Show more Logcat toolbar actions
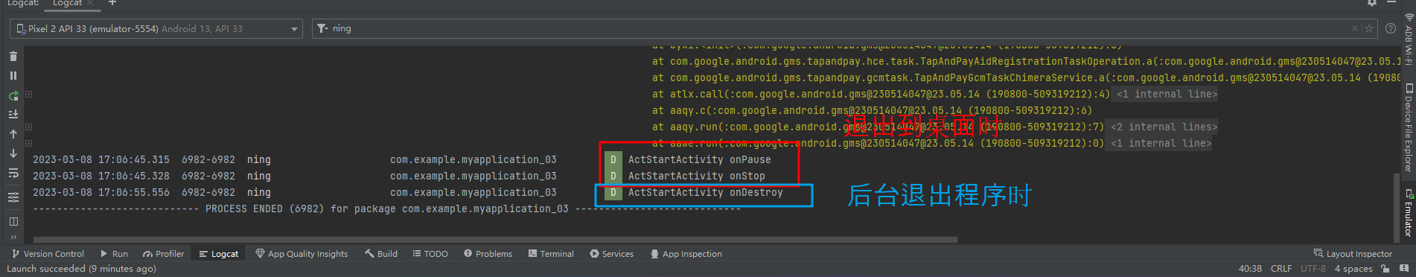The height and width of the screenshot is (277, 1416). coord(13,238)
